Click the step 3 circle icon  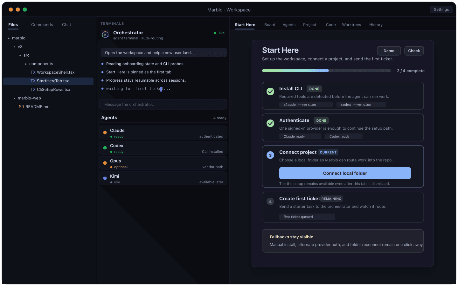coord(270,155)
